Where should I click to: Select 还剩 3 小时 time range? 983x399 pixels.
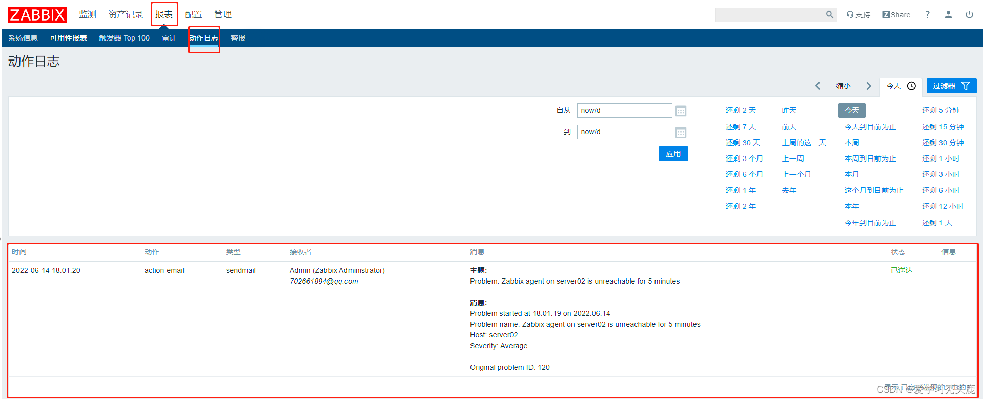click(940, 174)
